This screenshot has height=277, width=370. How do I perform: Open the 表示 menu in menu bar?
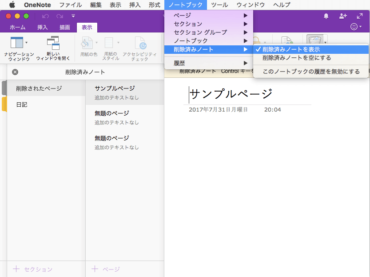(115, 5)
